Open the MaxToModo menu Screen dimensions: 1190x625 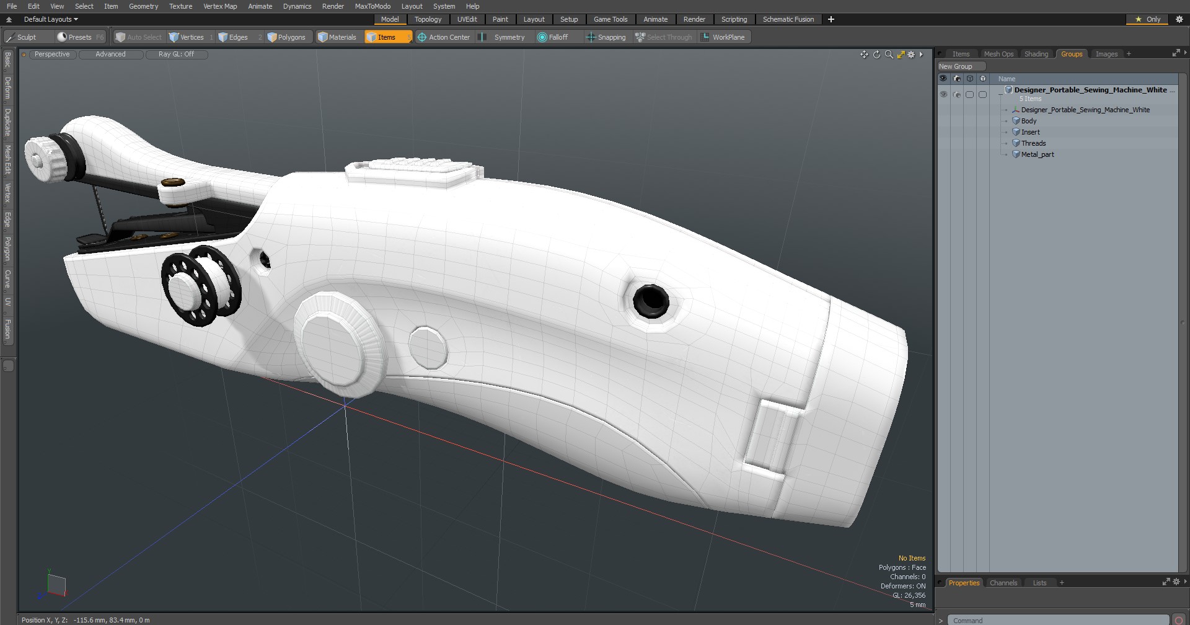coord(372,6)
